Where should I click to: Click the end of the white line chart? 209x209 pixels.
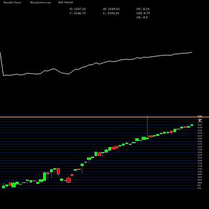click(x=192, y=52)
